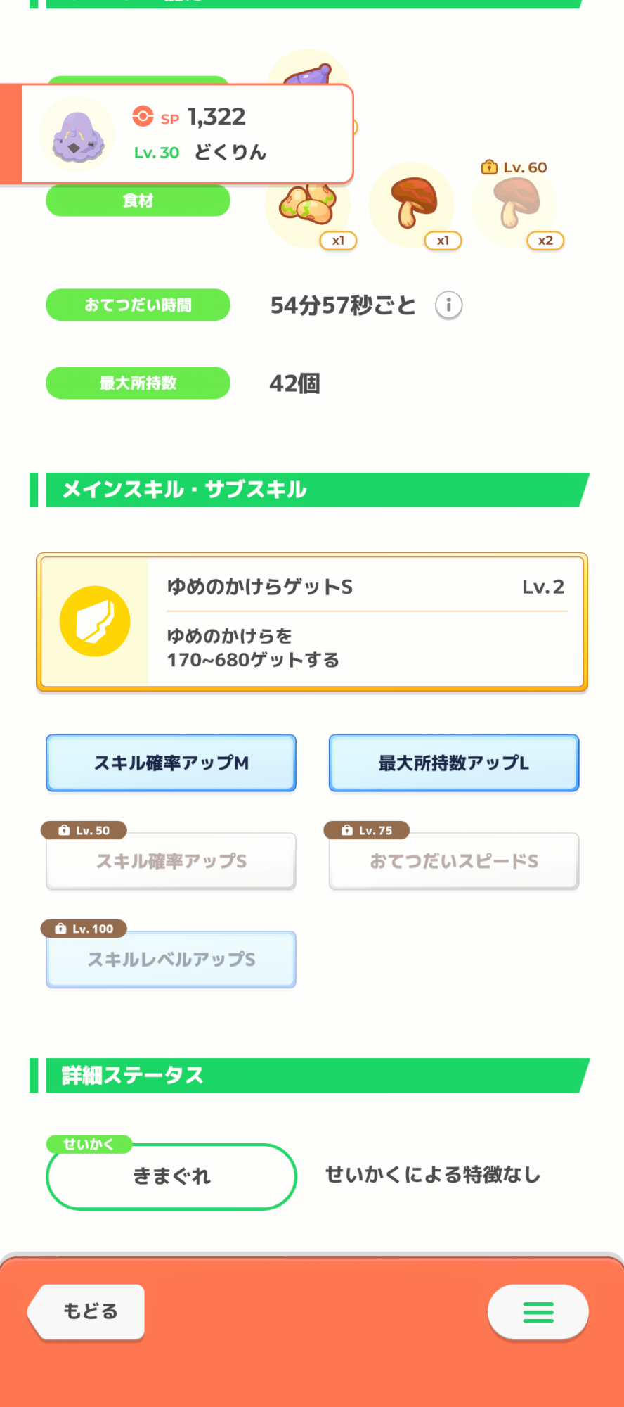Tap locked スキルレベルアップS sub skill
The width and height of the screenshot is (624, 1407).
[171, 960]
